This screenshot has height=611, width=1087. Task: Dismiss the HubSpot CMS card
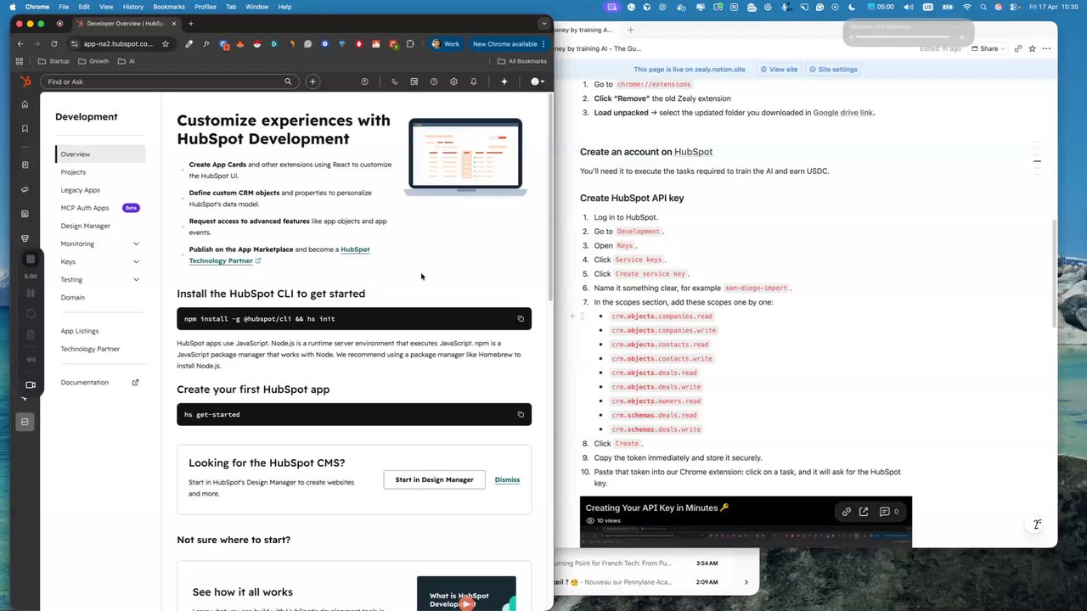coord(507,480)
